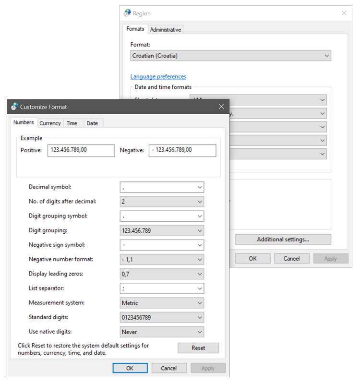The image size is (359, 384).
Task: Open the Time tab
Action: coord(72,123)
